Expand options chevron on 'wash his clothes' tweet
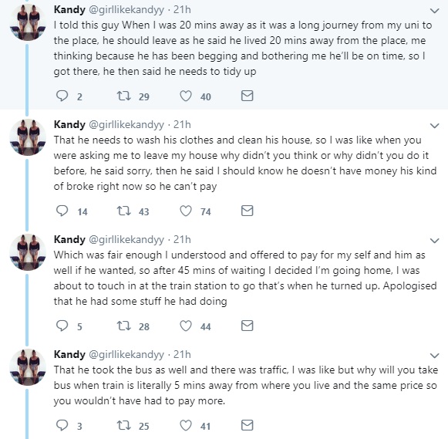Viewport: 448px width, 439px height. click(x=435, y=126)
